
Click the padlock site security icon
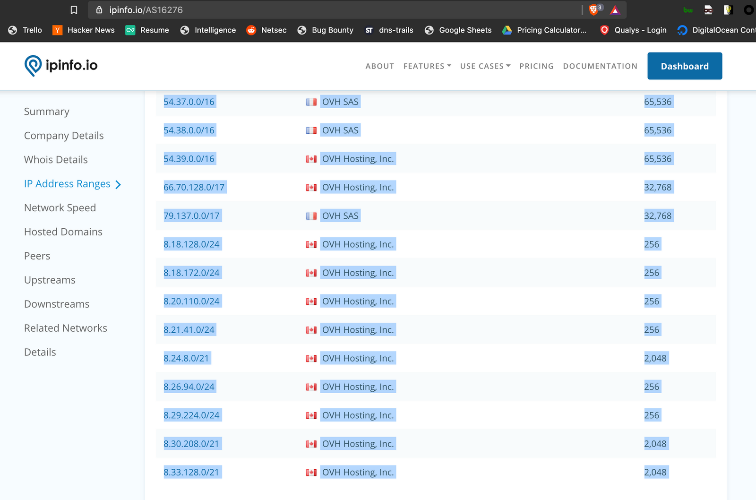(99, 10)
